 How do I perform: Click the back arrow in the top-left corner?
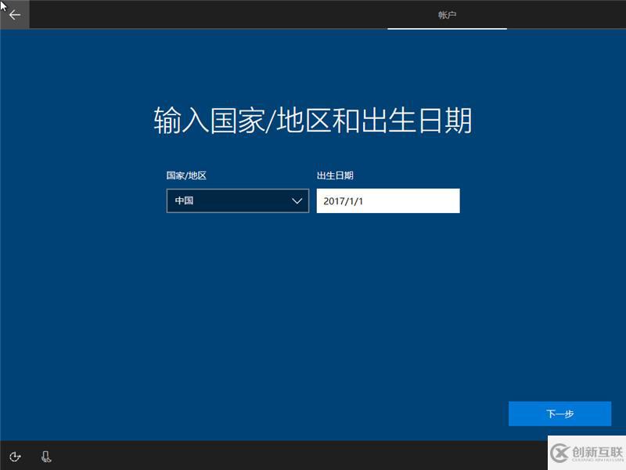coord(14,14)
